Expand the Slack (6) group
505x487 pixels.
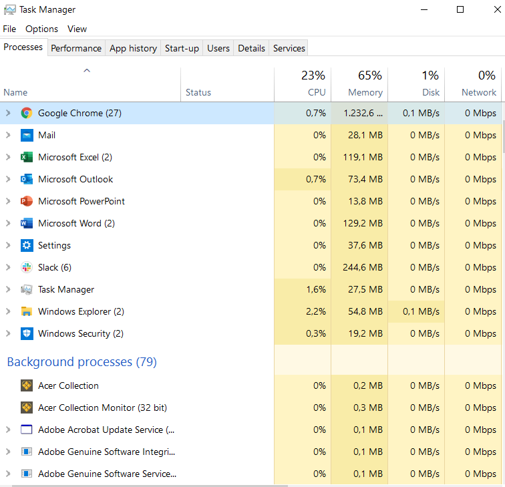(x=9, y=267)
